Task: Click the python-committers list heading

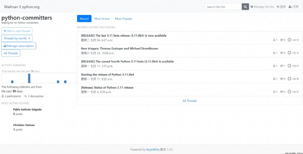Action: pos(27,18)
